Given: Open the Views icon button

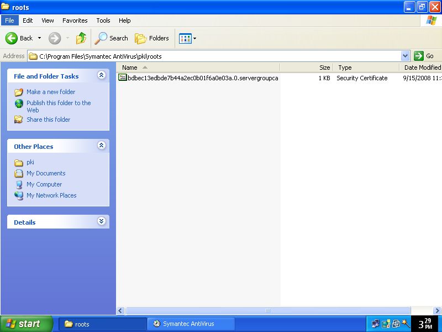Looking at the screenshot, I should click(x=185, y=38).
